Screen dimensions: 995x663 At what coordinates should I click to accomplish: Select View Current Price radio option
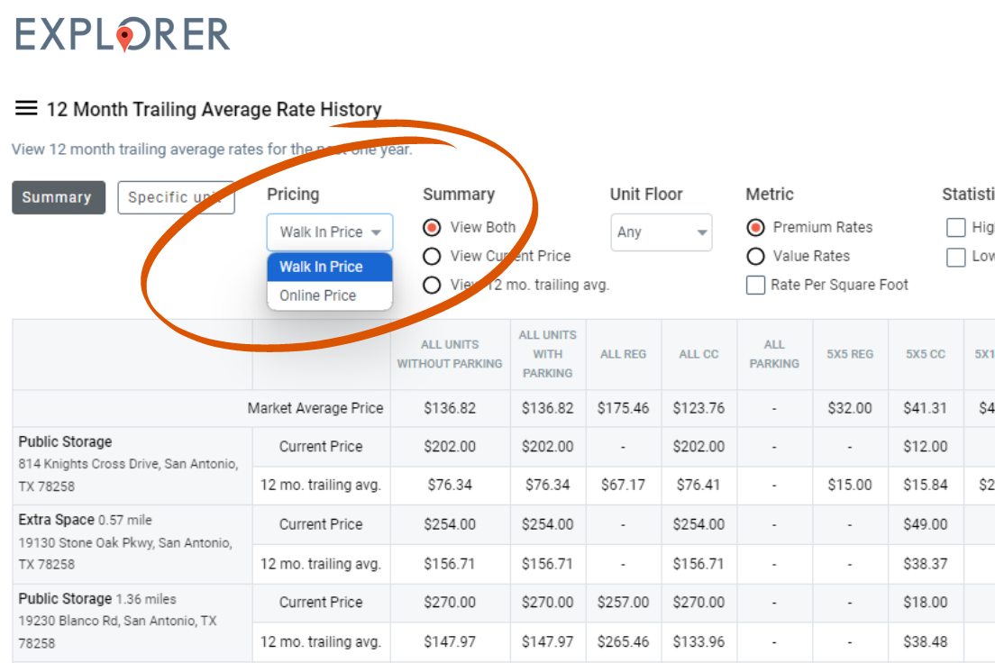click(432, 256)
